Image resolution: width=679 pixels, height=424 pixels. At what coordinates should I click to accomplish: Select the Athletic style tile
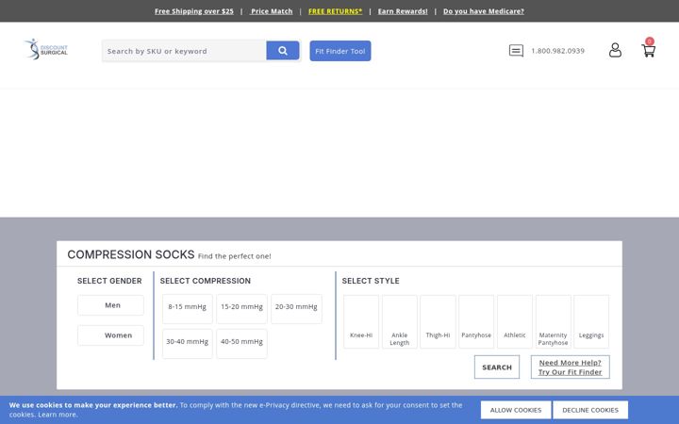[x=515, y=321]
